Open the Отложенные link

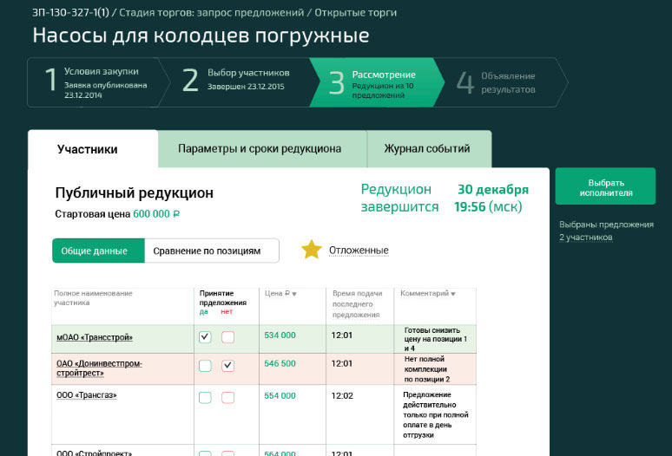tap(359, 251)
